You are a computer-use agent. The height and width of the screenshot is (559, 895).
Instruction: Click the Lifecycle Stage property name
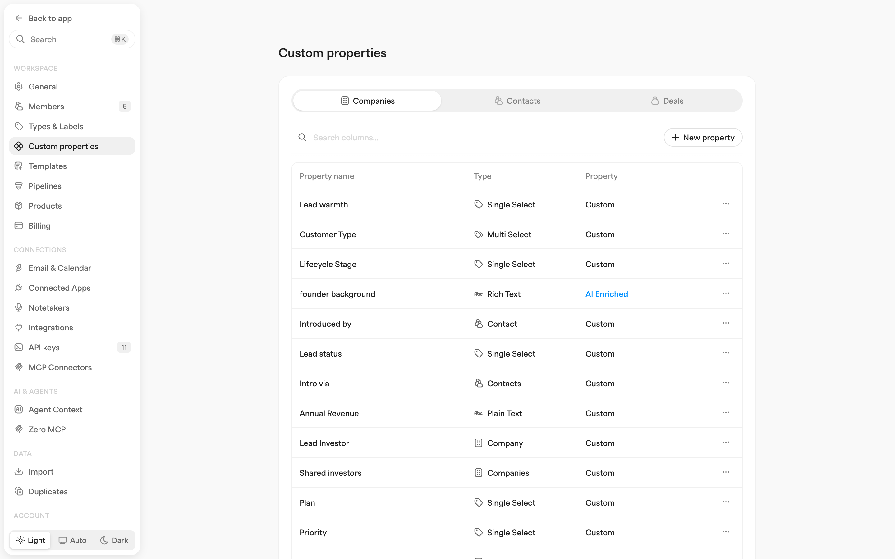328,264
